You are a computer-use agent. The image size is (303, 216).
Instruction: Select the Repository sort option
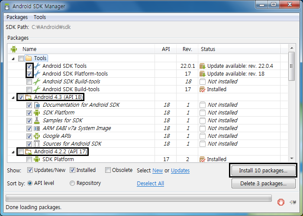pyautogui.click(x=72, y=183)
